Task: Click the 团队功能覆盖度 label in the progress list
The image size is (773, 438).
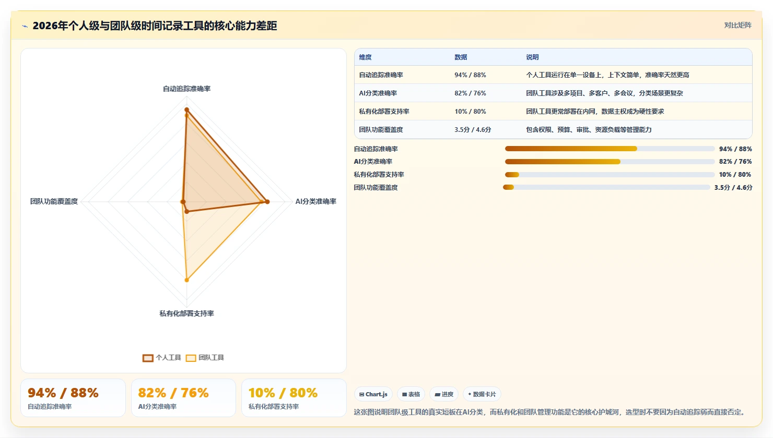Action: [376, 188]
